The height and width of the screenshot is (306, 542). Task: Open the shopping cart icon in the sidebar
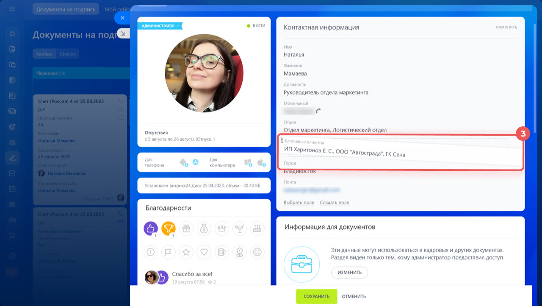[12, 235]
